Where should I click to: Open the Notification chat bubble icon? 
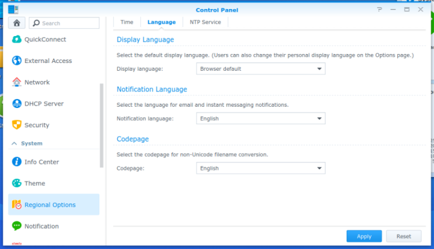click(17, 226)
